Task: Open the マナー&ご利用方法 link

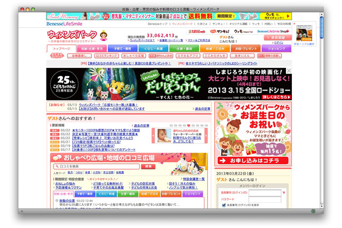Action: [x=199, y=40]
